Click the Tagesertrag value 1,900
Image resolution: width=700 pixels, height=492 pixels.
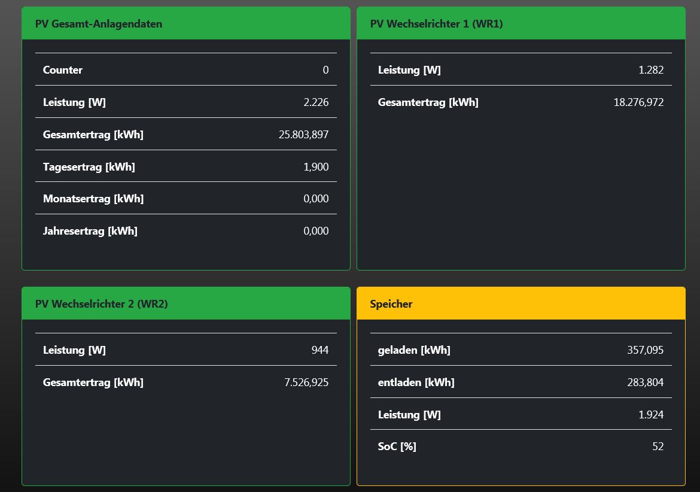tap(316, 167)
